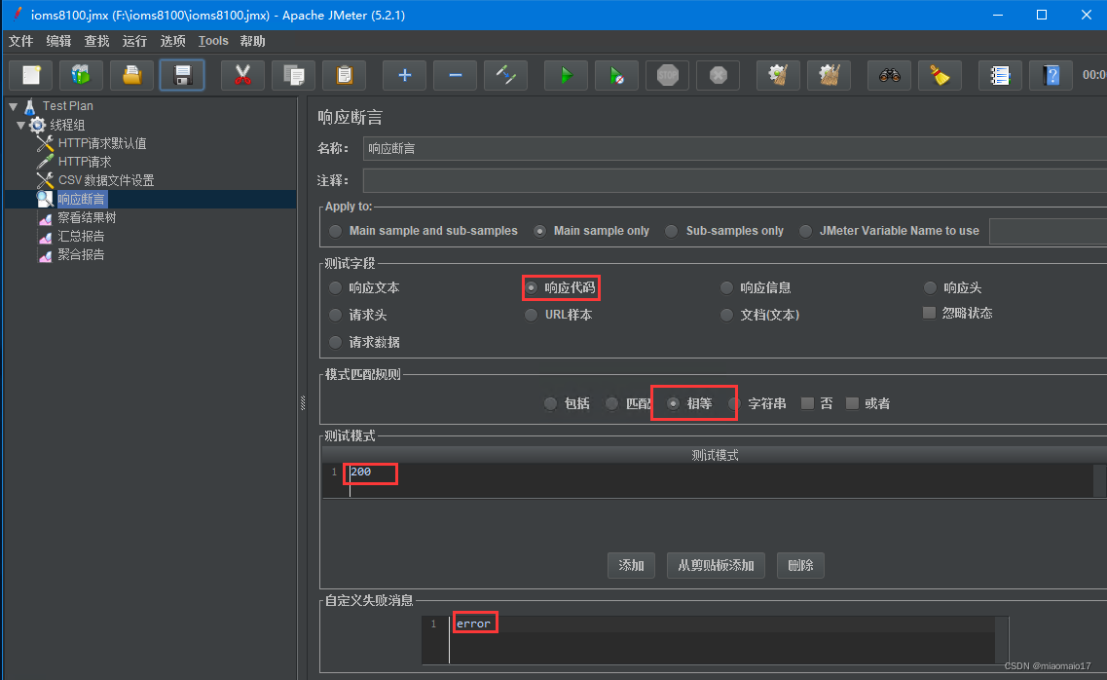Select 响应代码 test field radio
1107x680 pixels.
click(x=531, y=288)
